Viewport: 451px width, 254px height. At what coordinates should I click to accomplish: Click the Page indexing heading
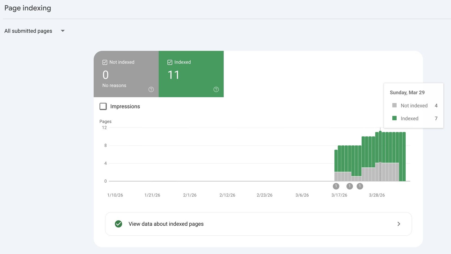pyautogui.click(x=28, y=8)
